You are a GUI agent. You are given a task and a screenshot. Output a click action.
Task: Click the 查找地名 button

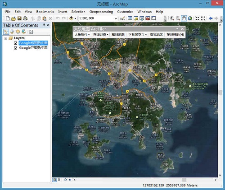pos(157,35)
